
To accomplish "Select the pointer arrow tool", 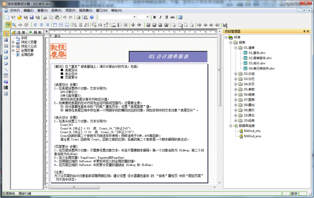I will click(6, 34).
